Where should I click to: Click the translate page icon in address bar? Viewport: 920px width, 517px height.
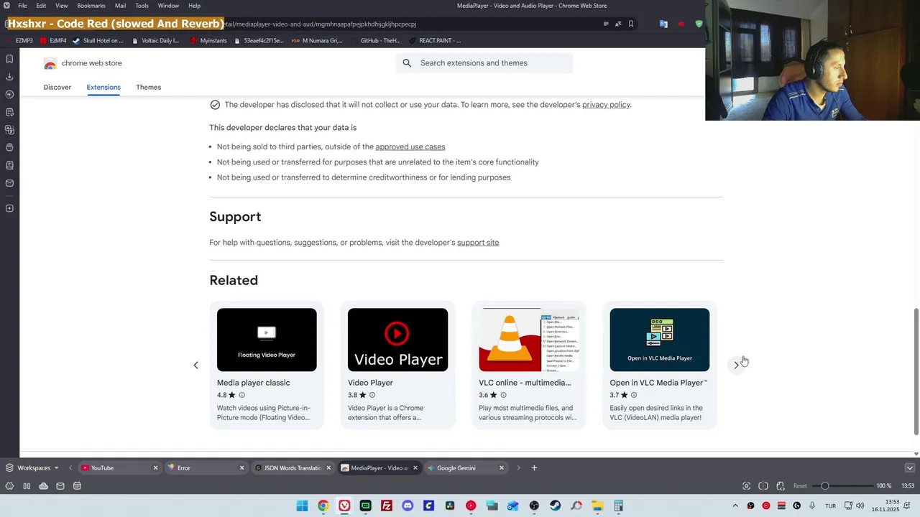(618, 24)
